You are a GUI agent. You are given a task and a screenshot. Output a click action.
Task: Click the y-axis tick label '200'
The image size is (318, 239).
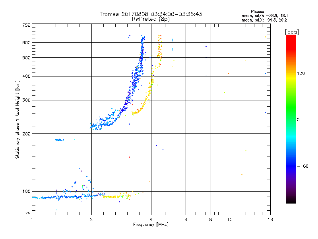[26, 134]
